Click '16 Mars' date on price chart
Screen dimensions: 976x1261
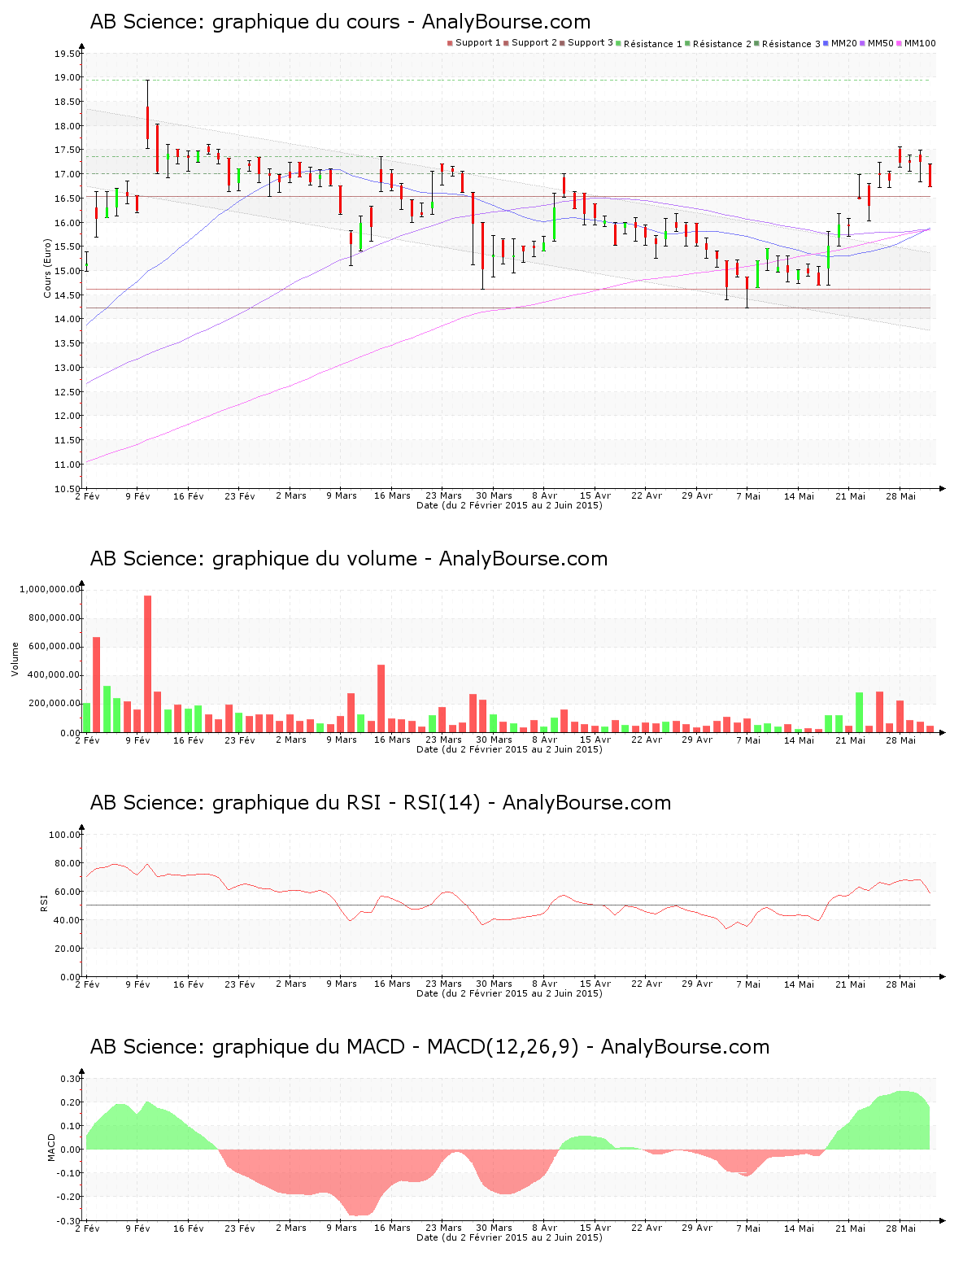point(392,496)
